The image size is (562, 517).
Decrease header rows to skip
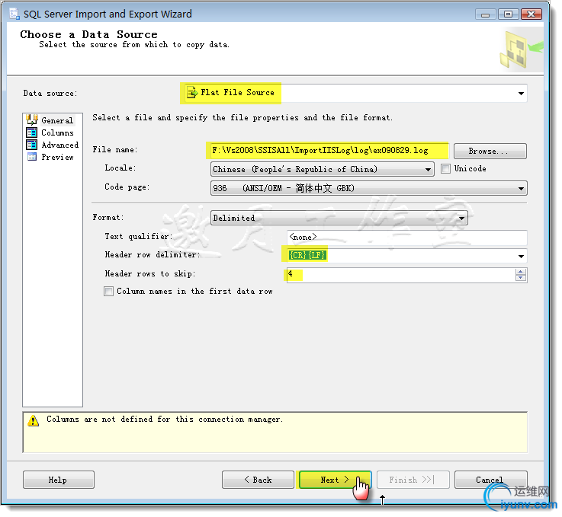[520, 279]
